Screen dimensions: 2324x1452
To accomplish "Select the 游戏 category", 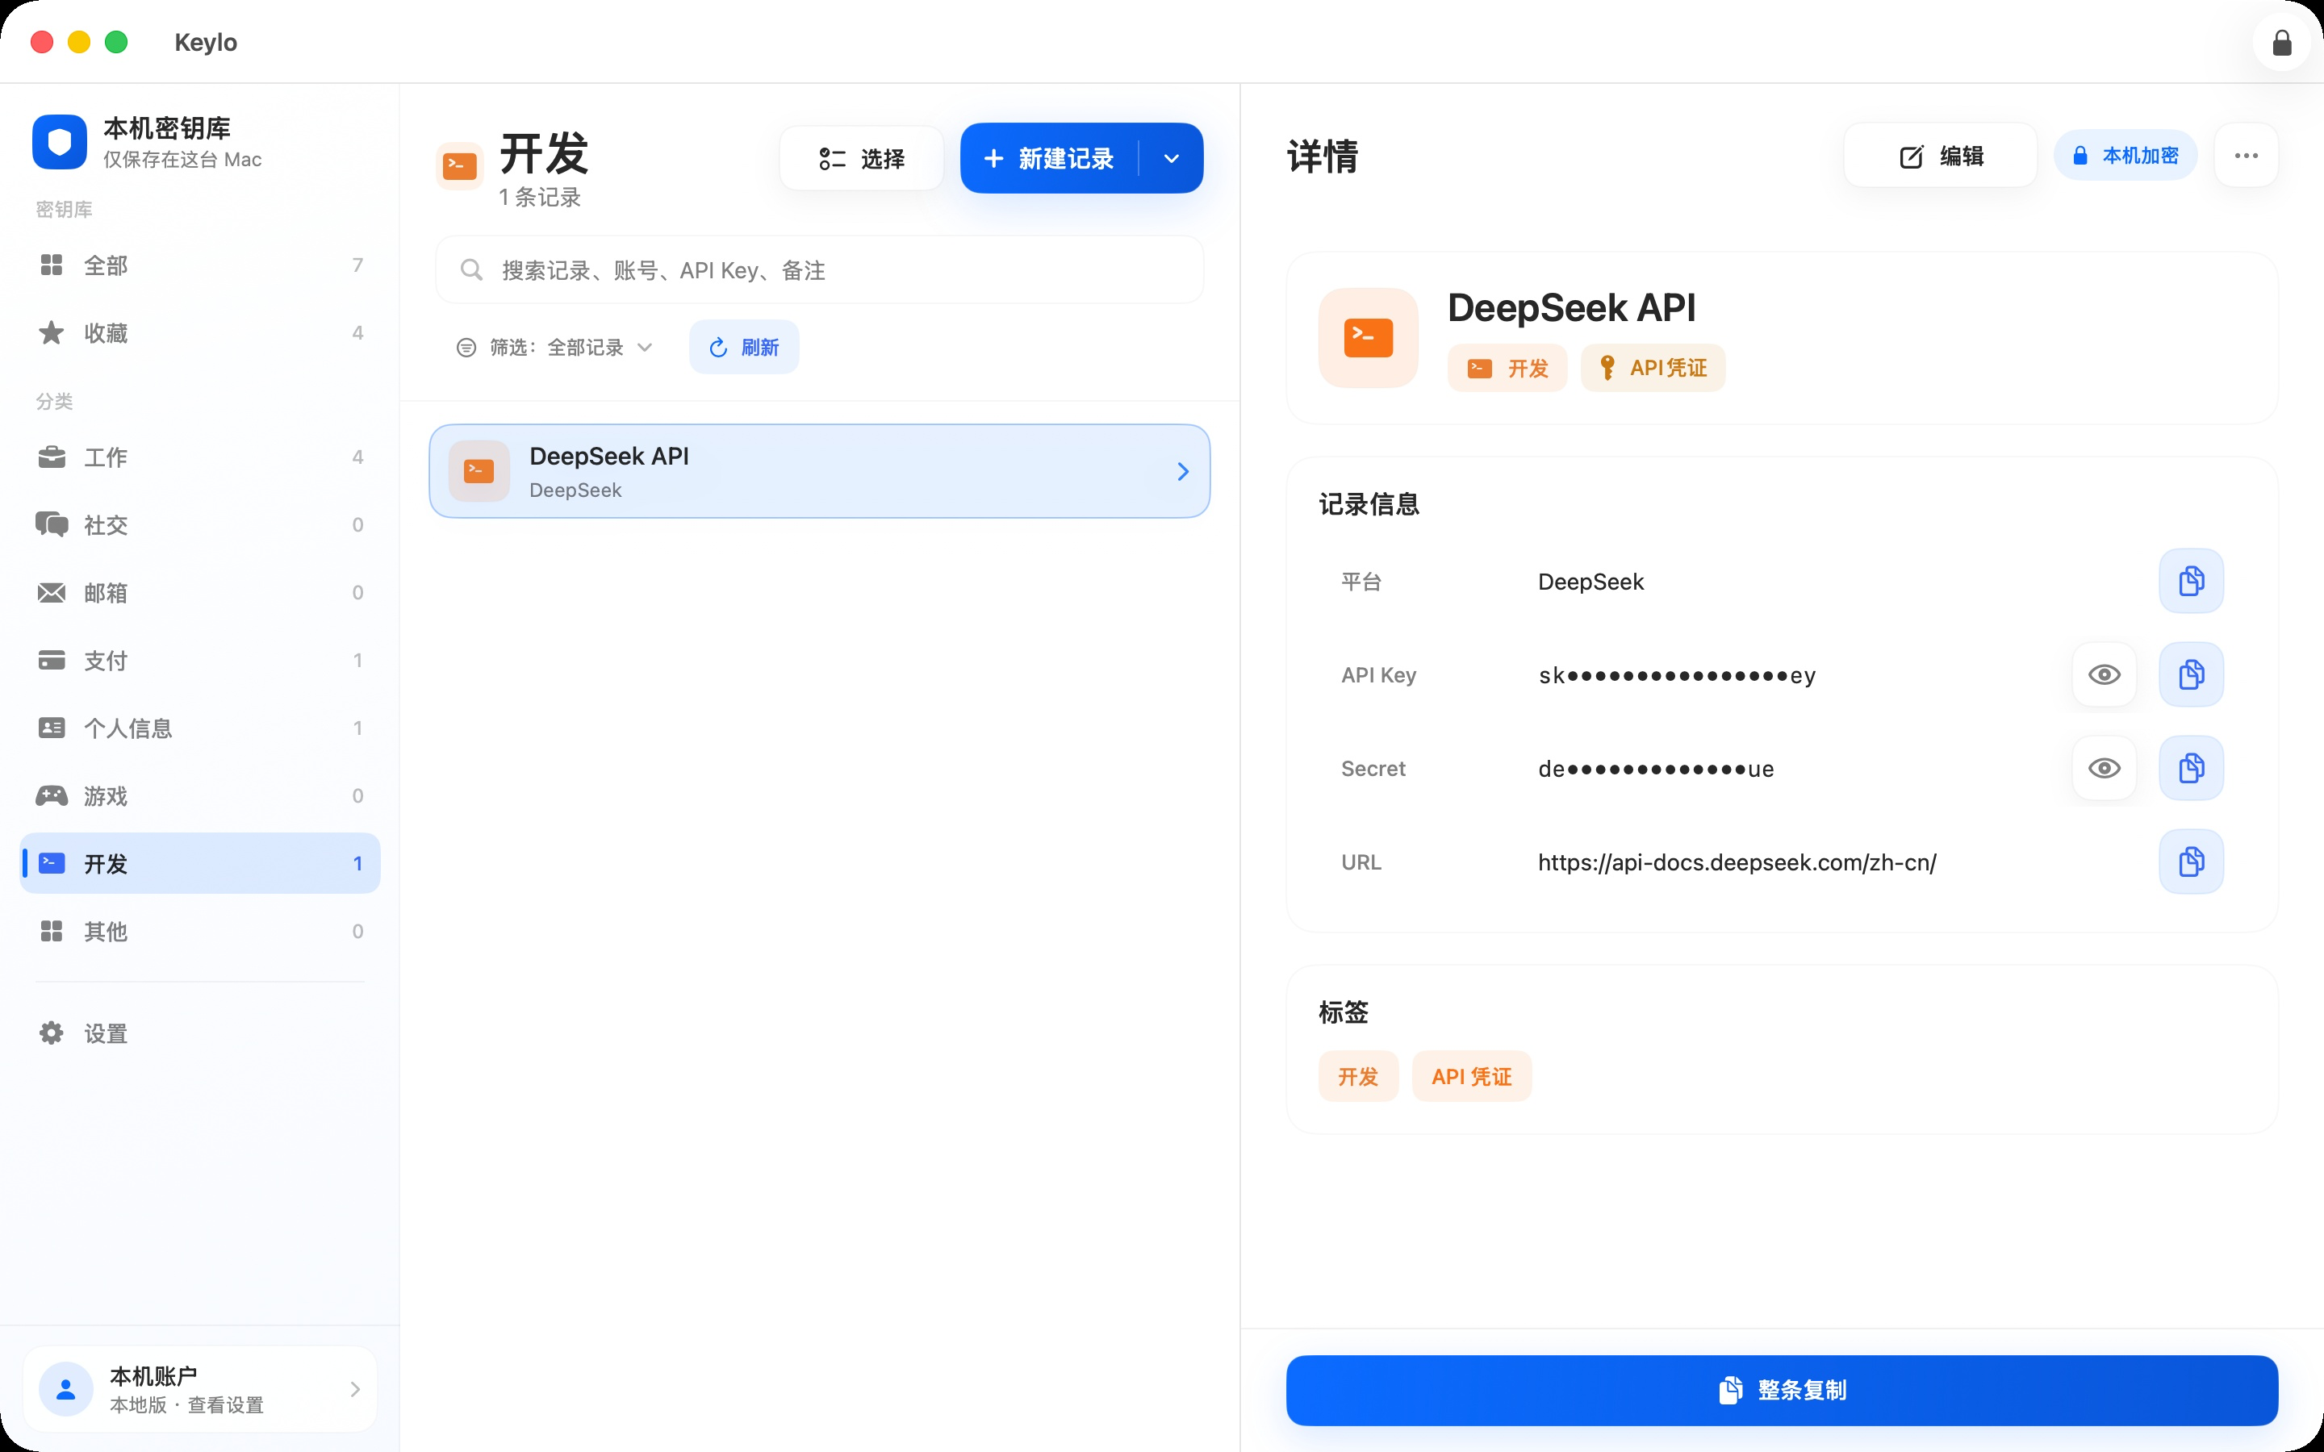I will tap(200, 796).
